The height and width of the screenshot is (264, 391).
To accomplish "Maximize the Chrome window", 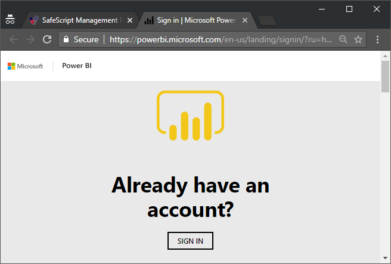I will tap(349, 9).
